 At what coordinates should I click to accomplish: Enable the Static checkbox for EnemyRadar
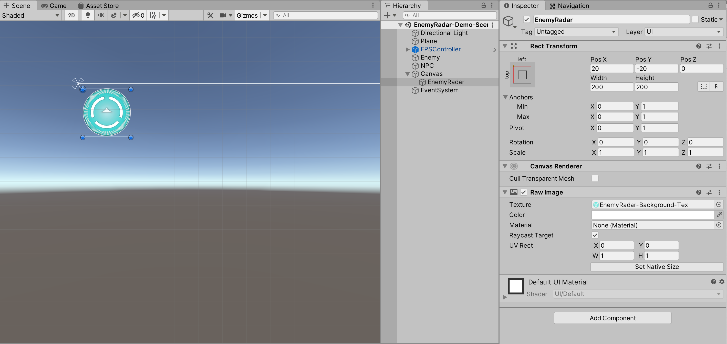pyautogui.click(x=695, y=19)
